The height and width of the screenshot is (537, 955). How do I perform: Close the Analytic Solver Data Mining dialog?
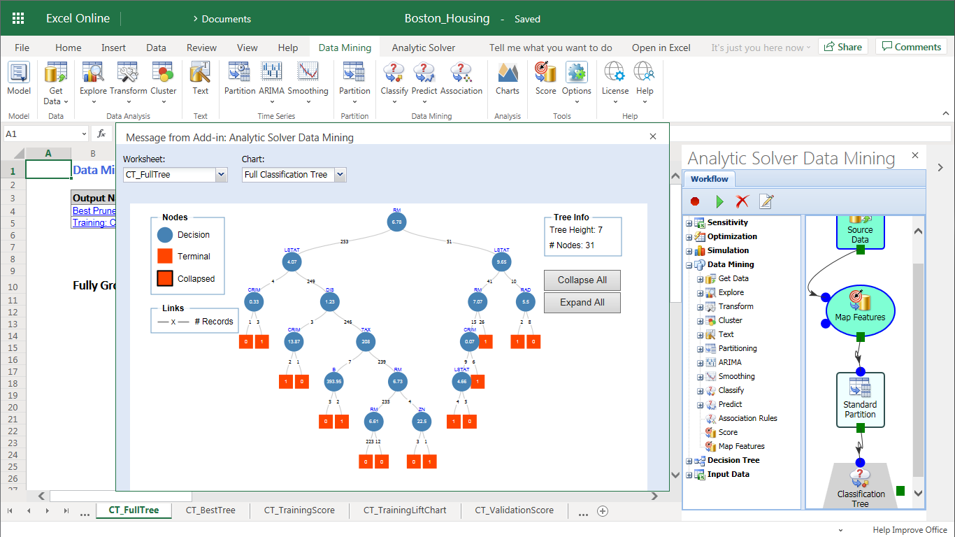coord(653,137)
